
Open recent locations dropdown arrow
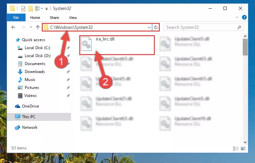click(31, 27)
